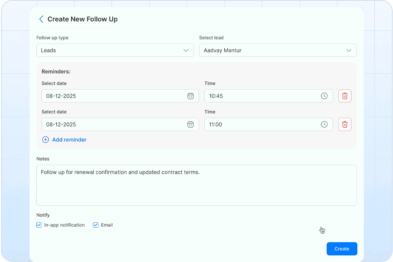Open clock picker for the 10:45 time

point(324,96)
